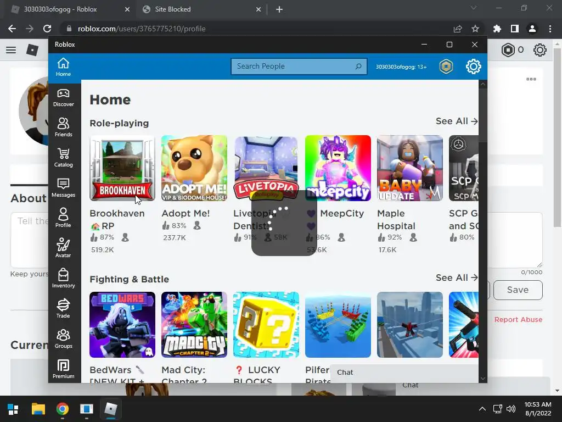Open the Catalog shopping cart icon
562x422 pixels.
(x=64, y=158)
